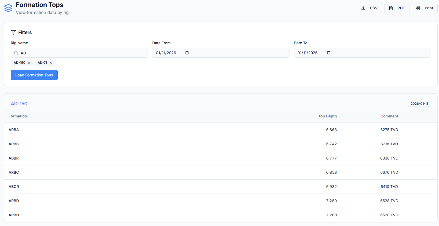Click the funnel icon beside Filters
Screen dimensions: 439x226
click(x=13, y=32)
